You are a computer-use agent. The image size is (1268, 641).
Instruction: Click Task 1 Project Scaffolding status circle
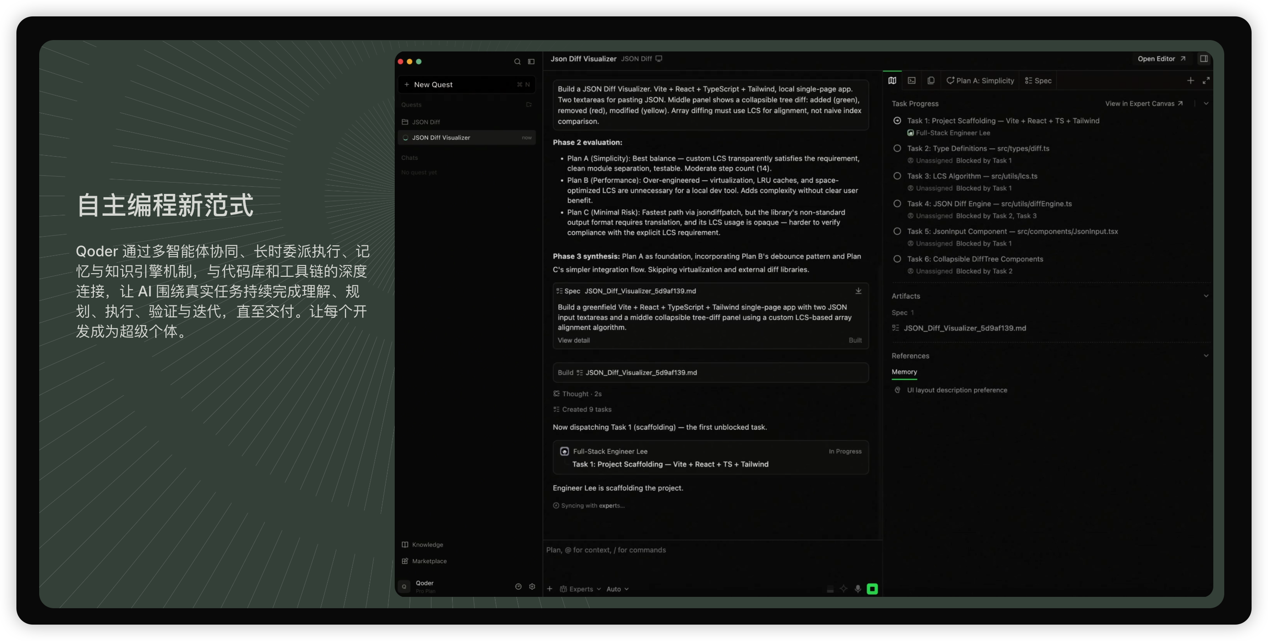[x=897, y=121]
